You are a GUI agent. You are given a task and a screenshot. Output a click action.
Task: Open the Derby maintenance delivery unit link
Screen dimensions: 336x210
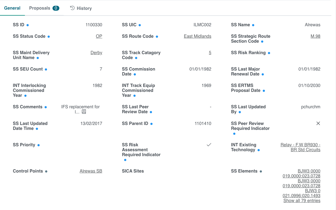pos(96,53)
